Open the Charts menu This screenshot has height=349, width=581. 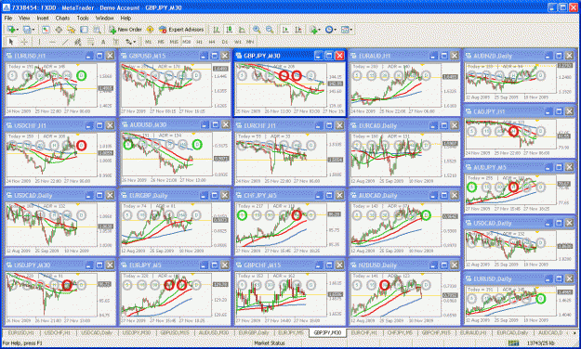point(62,18)
